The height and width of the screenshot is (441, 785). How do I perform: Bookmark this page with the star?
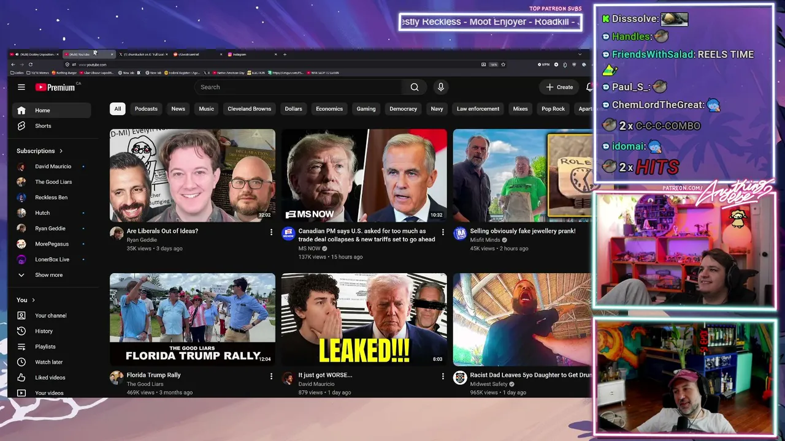point(504,64)
